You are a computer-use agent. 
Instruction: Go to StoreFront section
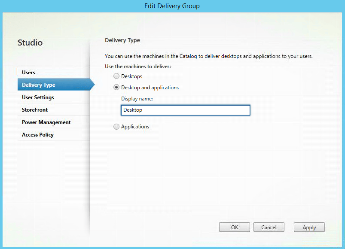point(53,110)
